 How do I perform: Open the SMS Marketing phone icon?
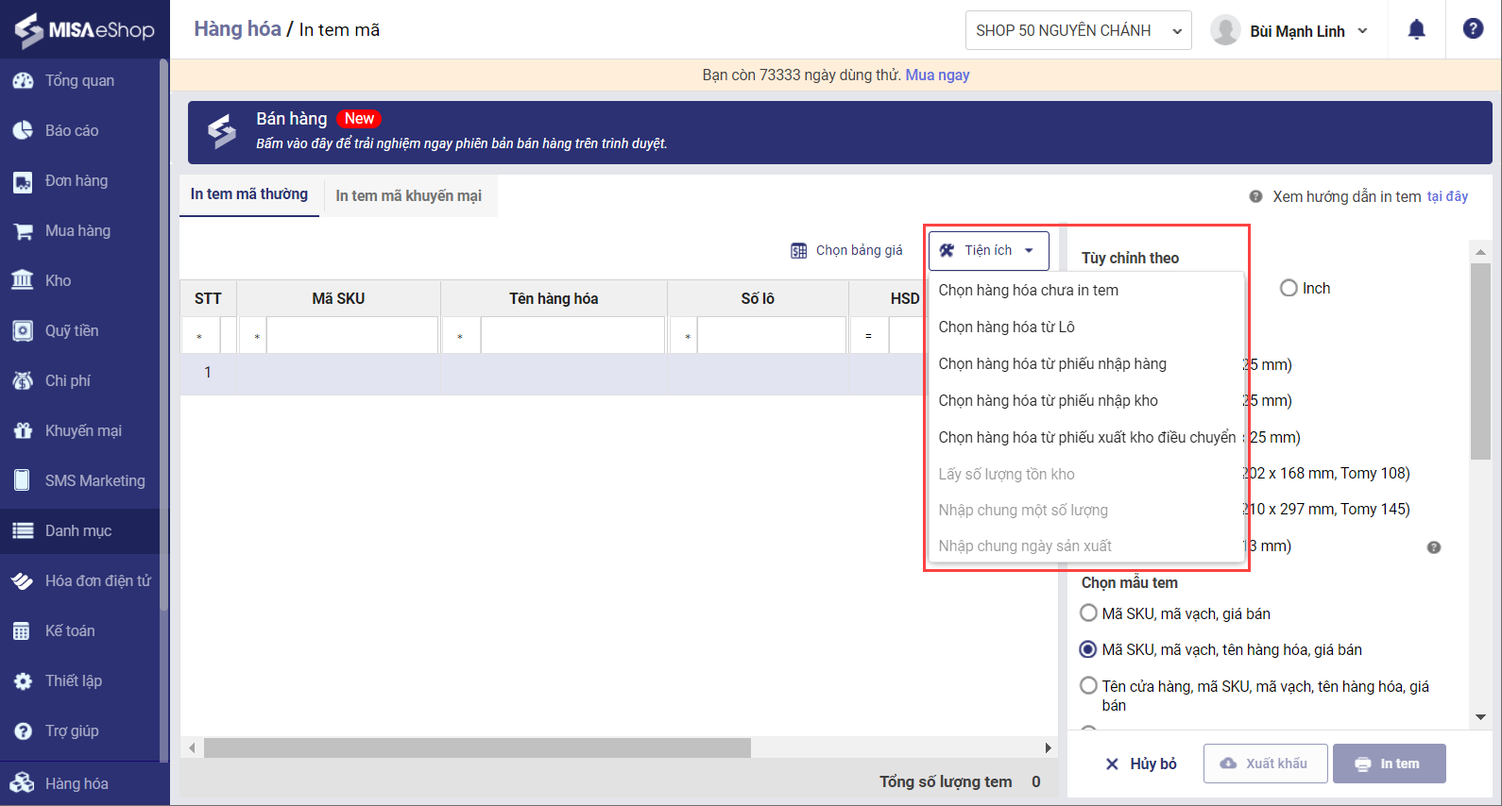[x=23, y=481]
